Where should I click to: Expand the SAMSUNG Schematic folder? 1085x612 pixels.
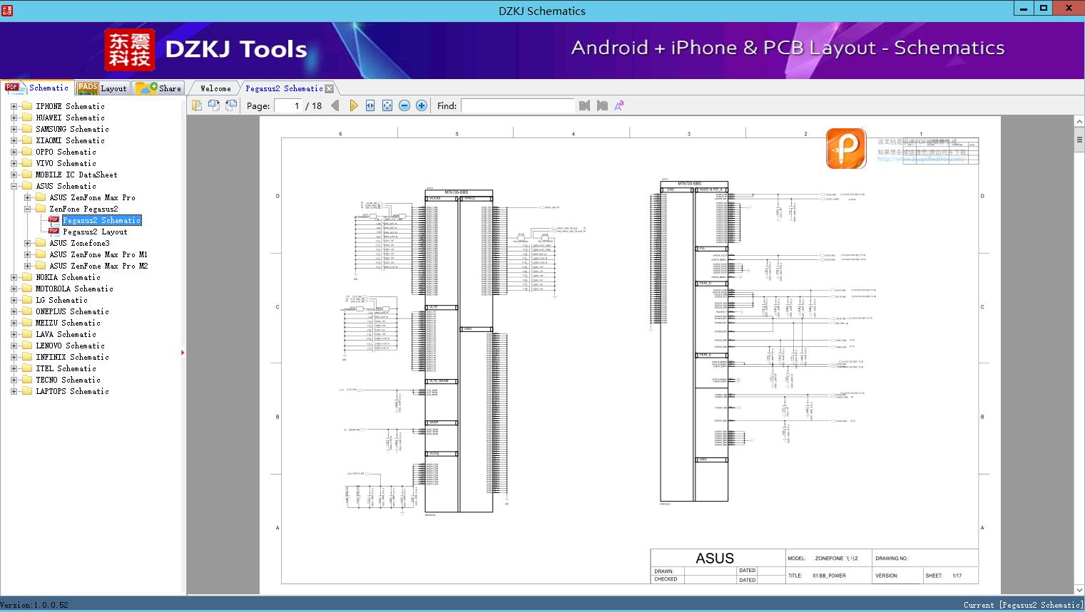(14, 129)
